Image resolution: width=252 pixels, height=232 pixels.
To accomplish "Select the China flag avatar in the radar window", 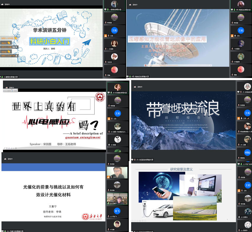I will (241, 69).
